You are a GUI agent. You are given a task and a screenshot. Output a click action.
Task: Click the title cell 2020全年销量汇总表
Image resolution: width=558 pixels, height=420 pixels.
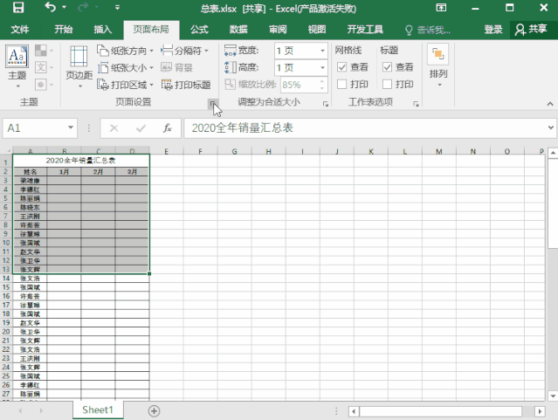click(81, 160)
